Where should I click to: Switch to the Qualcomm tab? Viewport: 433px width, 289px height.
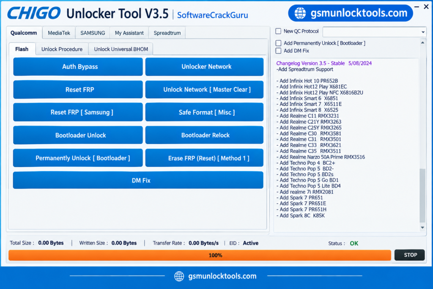[24, 33]
